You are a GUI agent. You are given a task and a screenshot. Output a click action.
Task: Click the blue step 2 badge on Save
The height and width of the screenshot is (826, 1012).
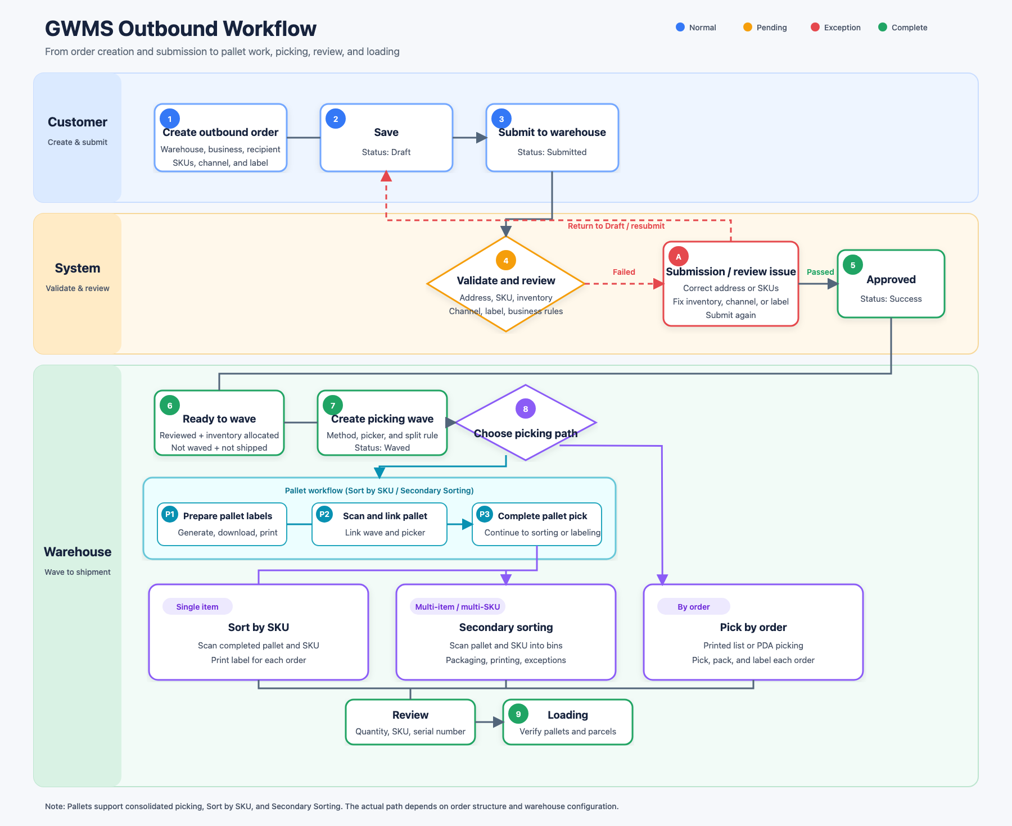click(x=336, y=119)
